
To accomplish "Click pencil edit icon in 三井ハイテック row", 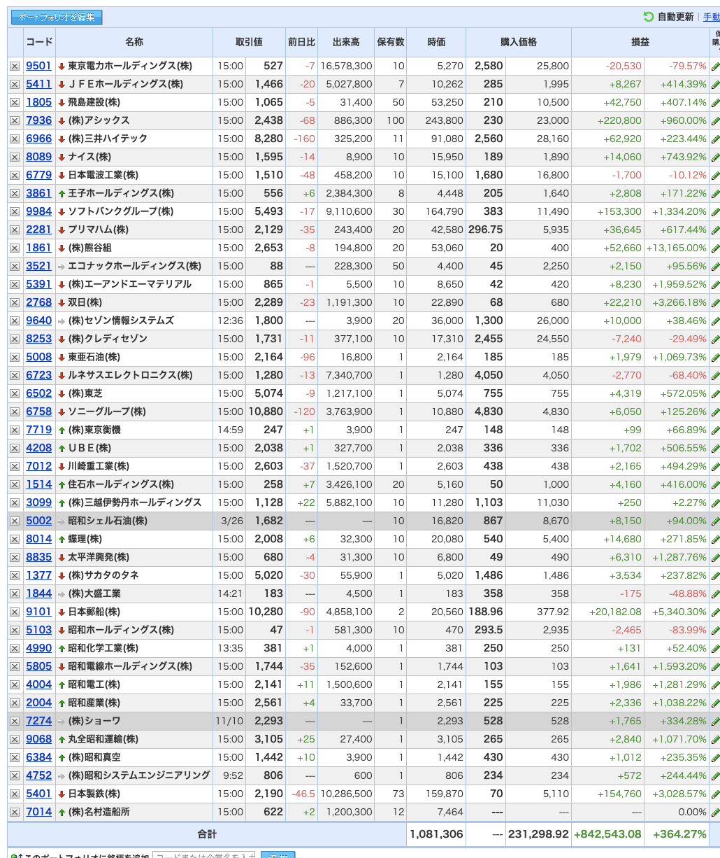I will (x=715, y=139).
